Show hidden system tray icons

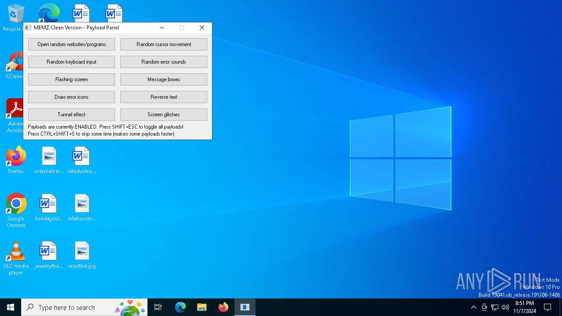[473, 307]
